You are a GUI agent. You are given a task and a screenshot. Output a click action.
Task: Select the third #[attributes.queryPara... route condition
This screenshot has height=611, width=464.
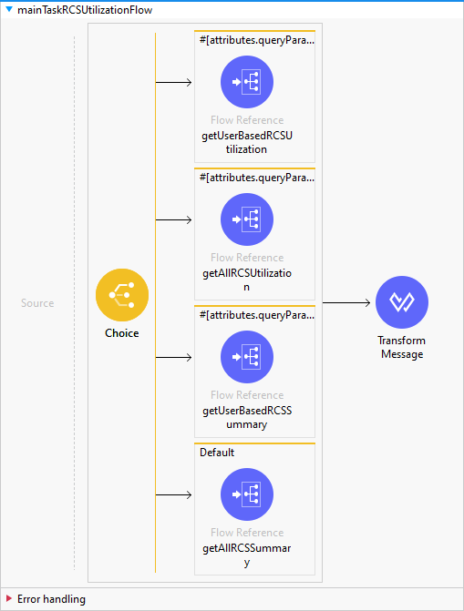click(x=257, y=315)
